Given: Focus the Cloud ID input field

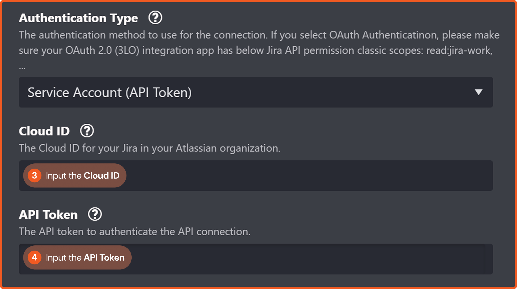Looking at the screenshot, I should point(300,175).
